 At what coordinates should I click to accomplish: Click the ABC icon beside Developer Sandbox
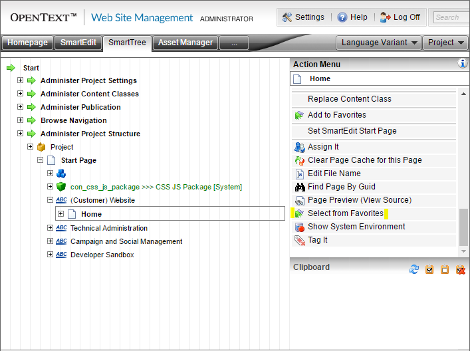[x=61, y=255]
